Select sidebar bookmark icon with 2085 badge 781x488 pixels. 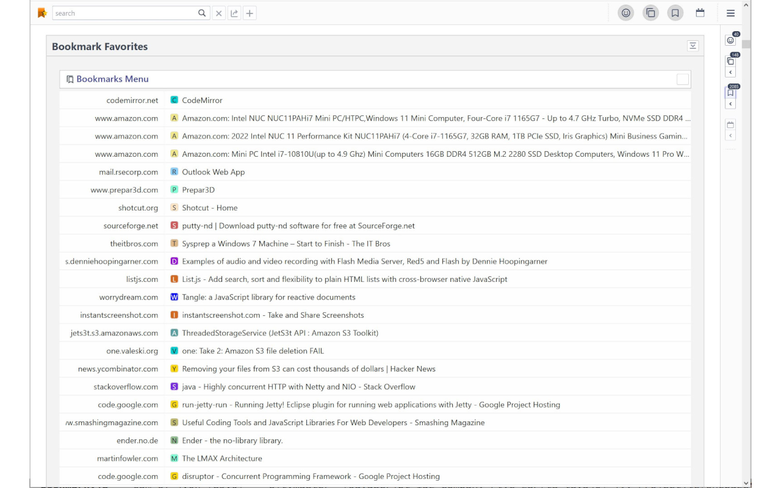[730, 93]
